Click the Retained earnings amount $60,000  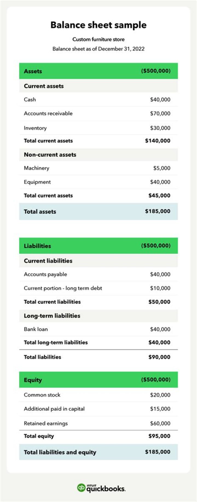click(160, 424)
